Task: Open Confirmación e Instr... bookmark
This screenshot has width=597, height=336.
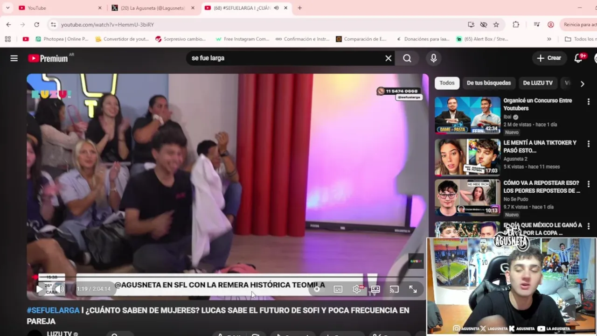Action: coord(302,39)
